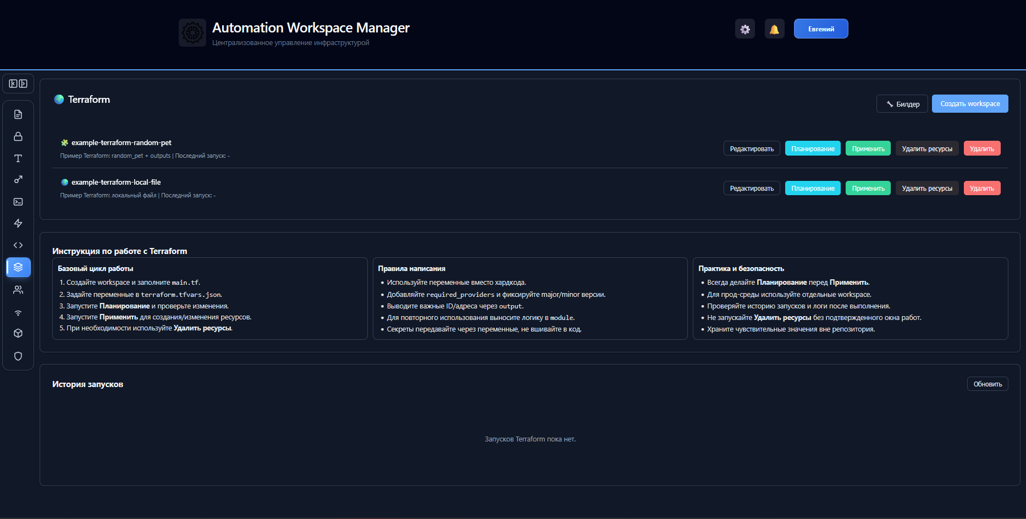1026x519 pixels.
Task: Select the example-terraform-random-pet workspace name
Action: 122,143
